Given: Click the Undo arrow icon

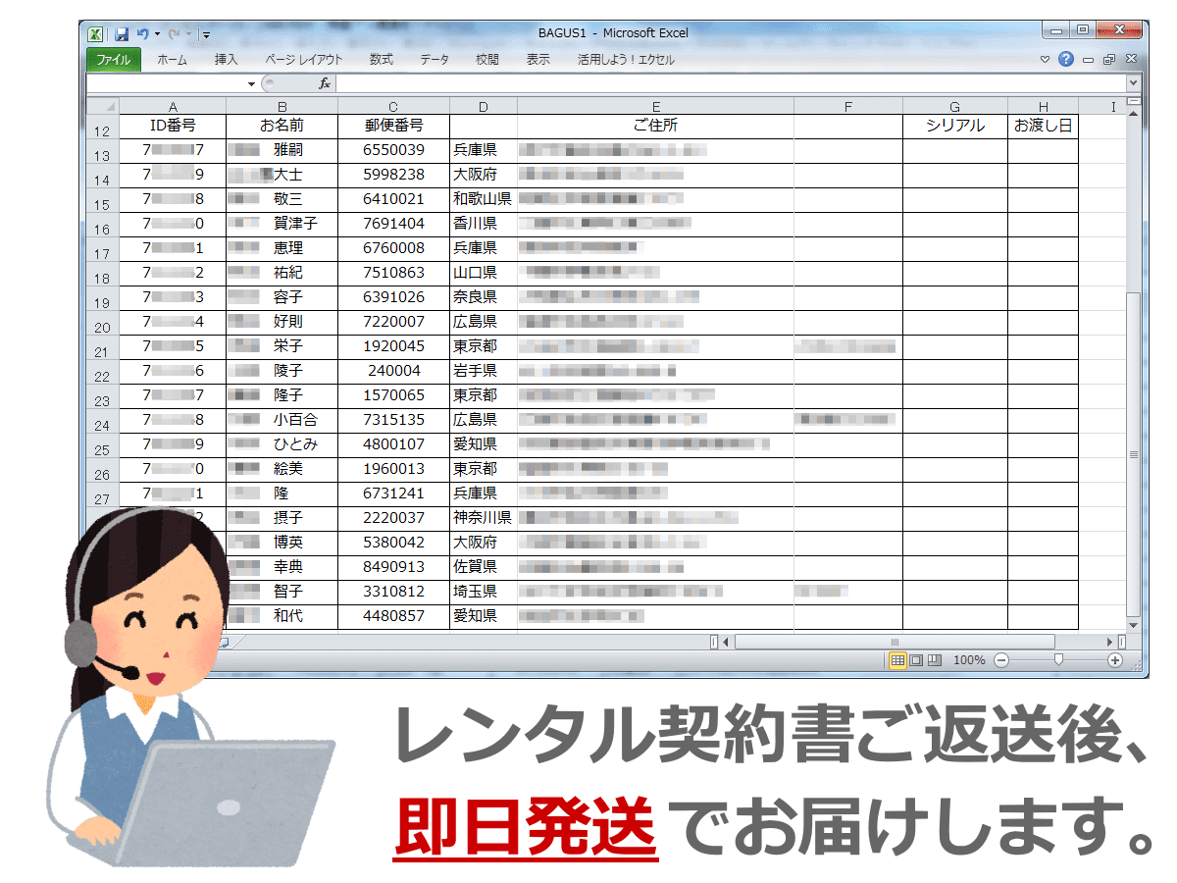Looking at the screenshot, I should click(142, 33).
